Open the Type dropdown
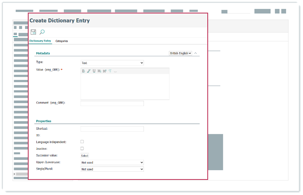Viewport: 303px width, 195px height. click(x=112, y=63)
